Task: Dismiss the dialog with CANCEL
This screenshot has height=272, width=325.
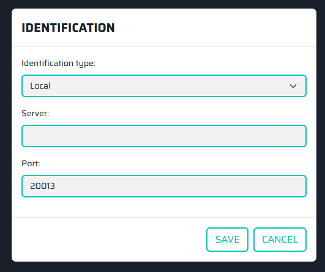Action: click(x=280, y=240)
